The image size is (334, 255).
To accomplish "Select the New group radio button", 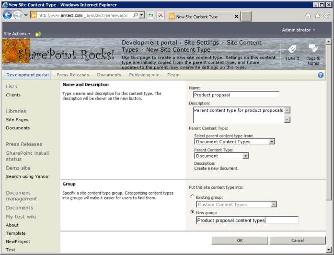I will (192, 212).
